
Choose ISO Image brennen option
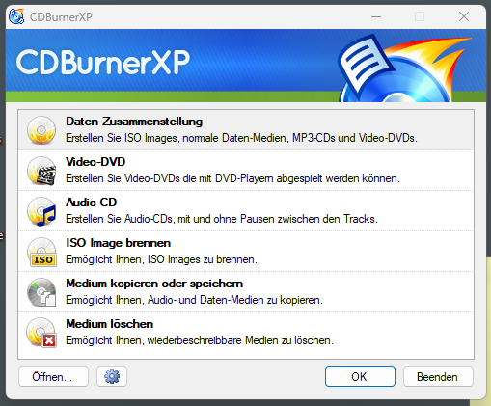click(x=246, y=252)
